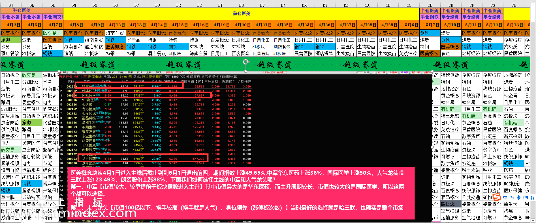
Task: Select column header CD
Action: click(x=430, y=5)
